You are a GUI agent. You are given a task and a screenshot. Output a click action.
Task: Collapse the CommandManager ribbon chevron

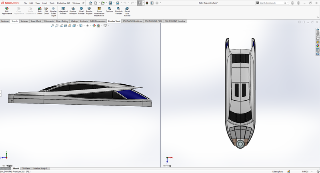pos(318,17)
